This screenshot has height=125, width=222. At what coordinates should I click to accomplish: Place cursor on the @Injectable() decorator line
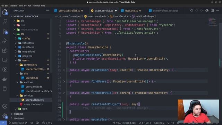(77, 43)
